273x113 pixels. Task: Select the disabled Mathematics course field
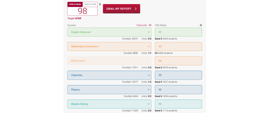click(x=109, y=61)
